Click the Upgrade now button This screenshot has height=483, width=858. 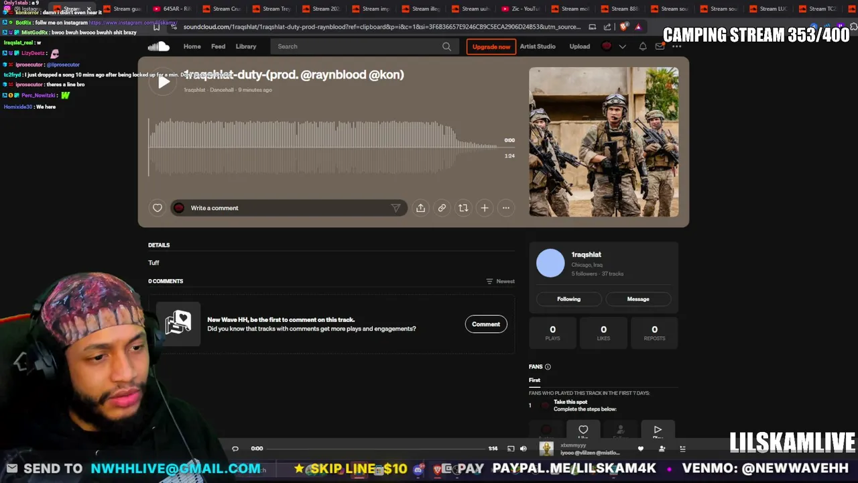click(491, 46)
